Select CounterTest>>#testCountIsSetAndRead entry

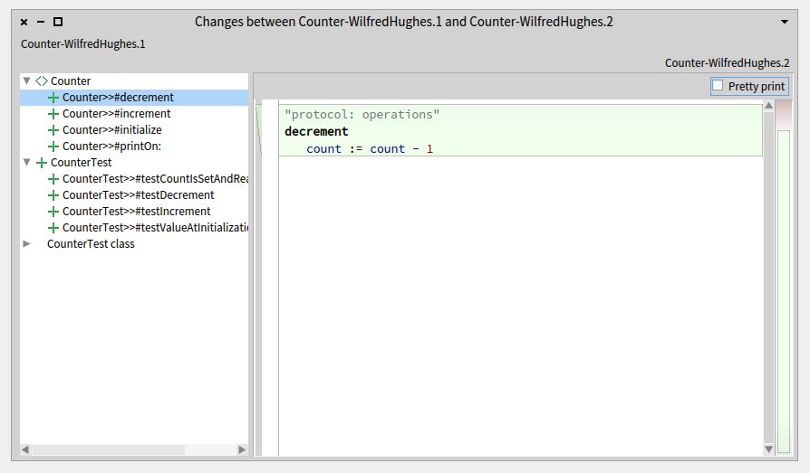[154, 179]
